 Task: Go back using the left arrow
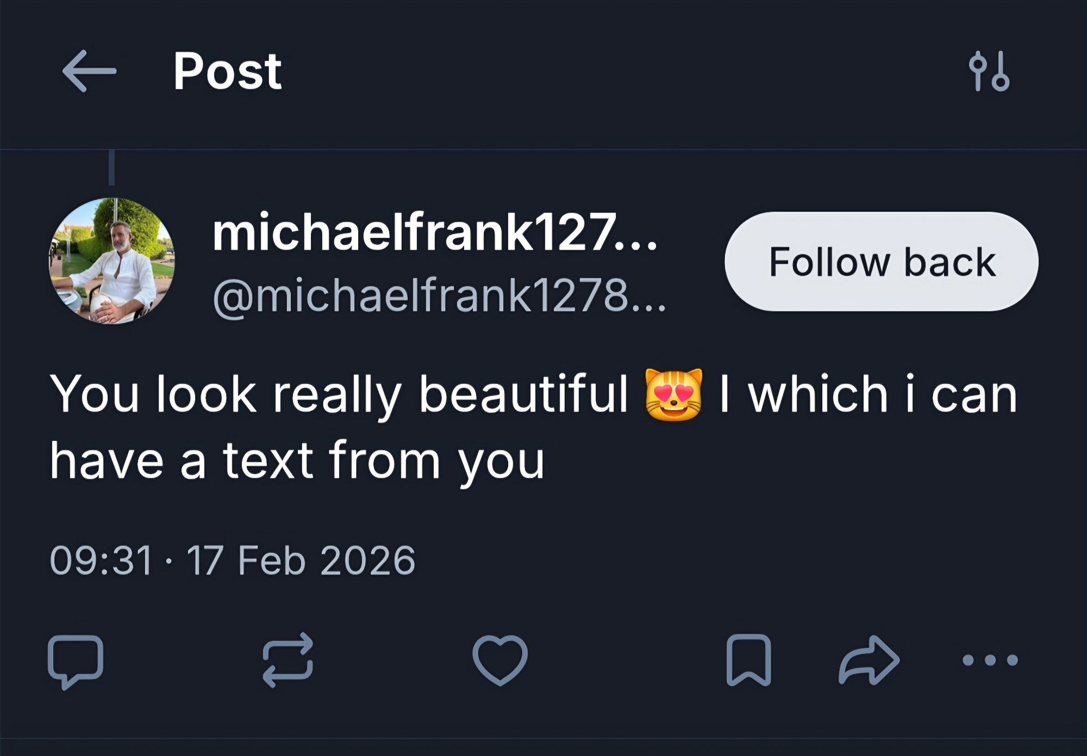[x=90, y=71]
